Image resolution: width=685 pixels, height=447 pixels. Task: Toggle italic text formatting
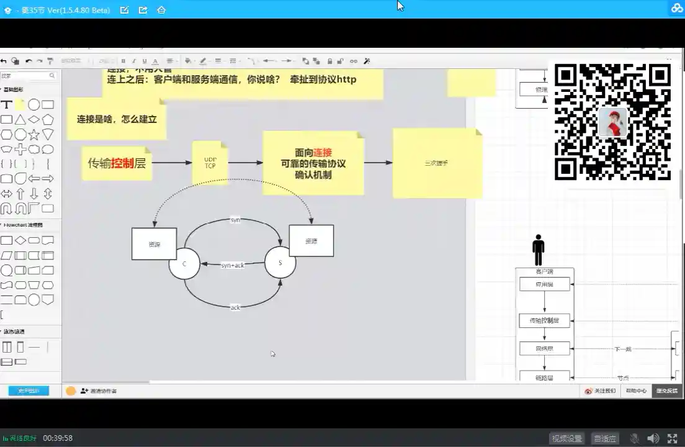coord(133,61)
